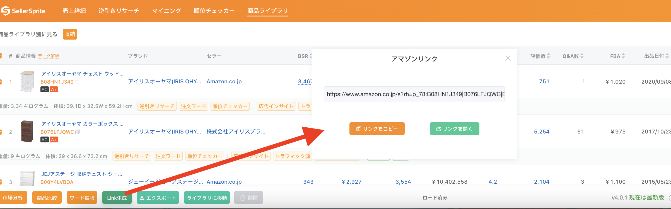Open the product title JEJアステージ 収納チェスト
The height and width of the screenshot is (209, 671).
(x=82, y=174)
